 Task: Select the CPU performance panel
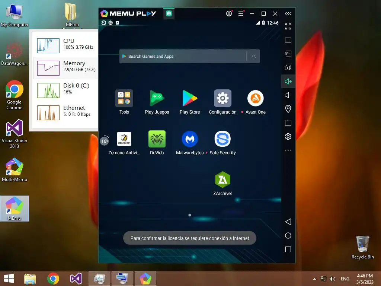(x=66, y=45)
